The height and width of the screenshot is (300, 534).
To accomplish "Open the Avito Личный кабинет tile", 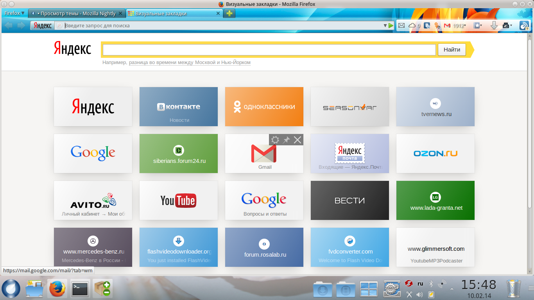I will point(93,200).
